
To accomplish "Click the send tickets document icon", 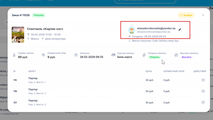I will point(176,55).
